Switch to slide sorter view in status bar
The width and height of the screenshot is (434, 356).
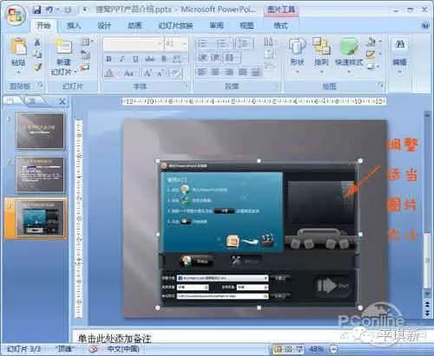(x=288, y=349)
